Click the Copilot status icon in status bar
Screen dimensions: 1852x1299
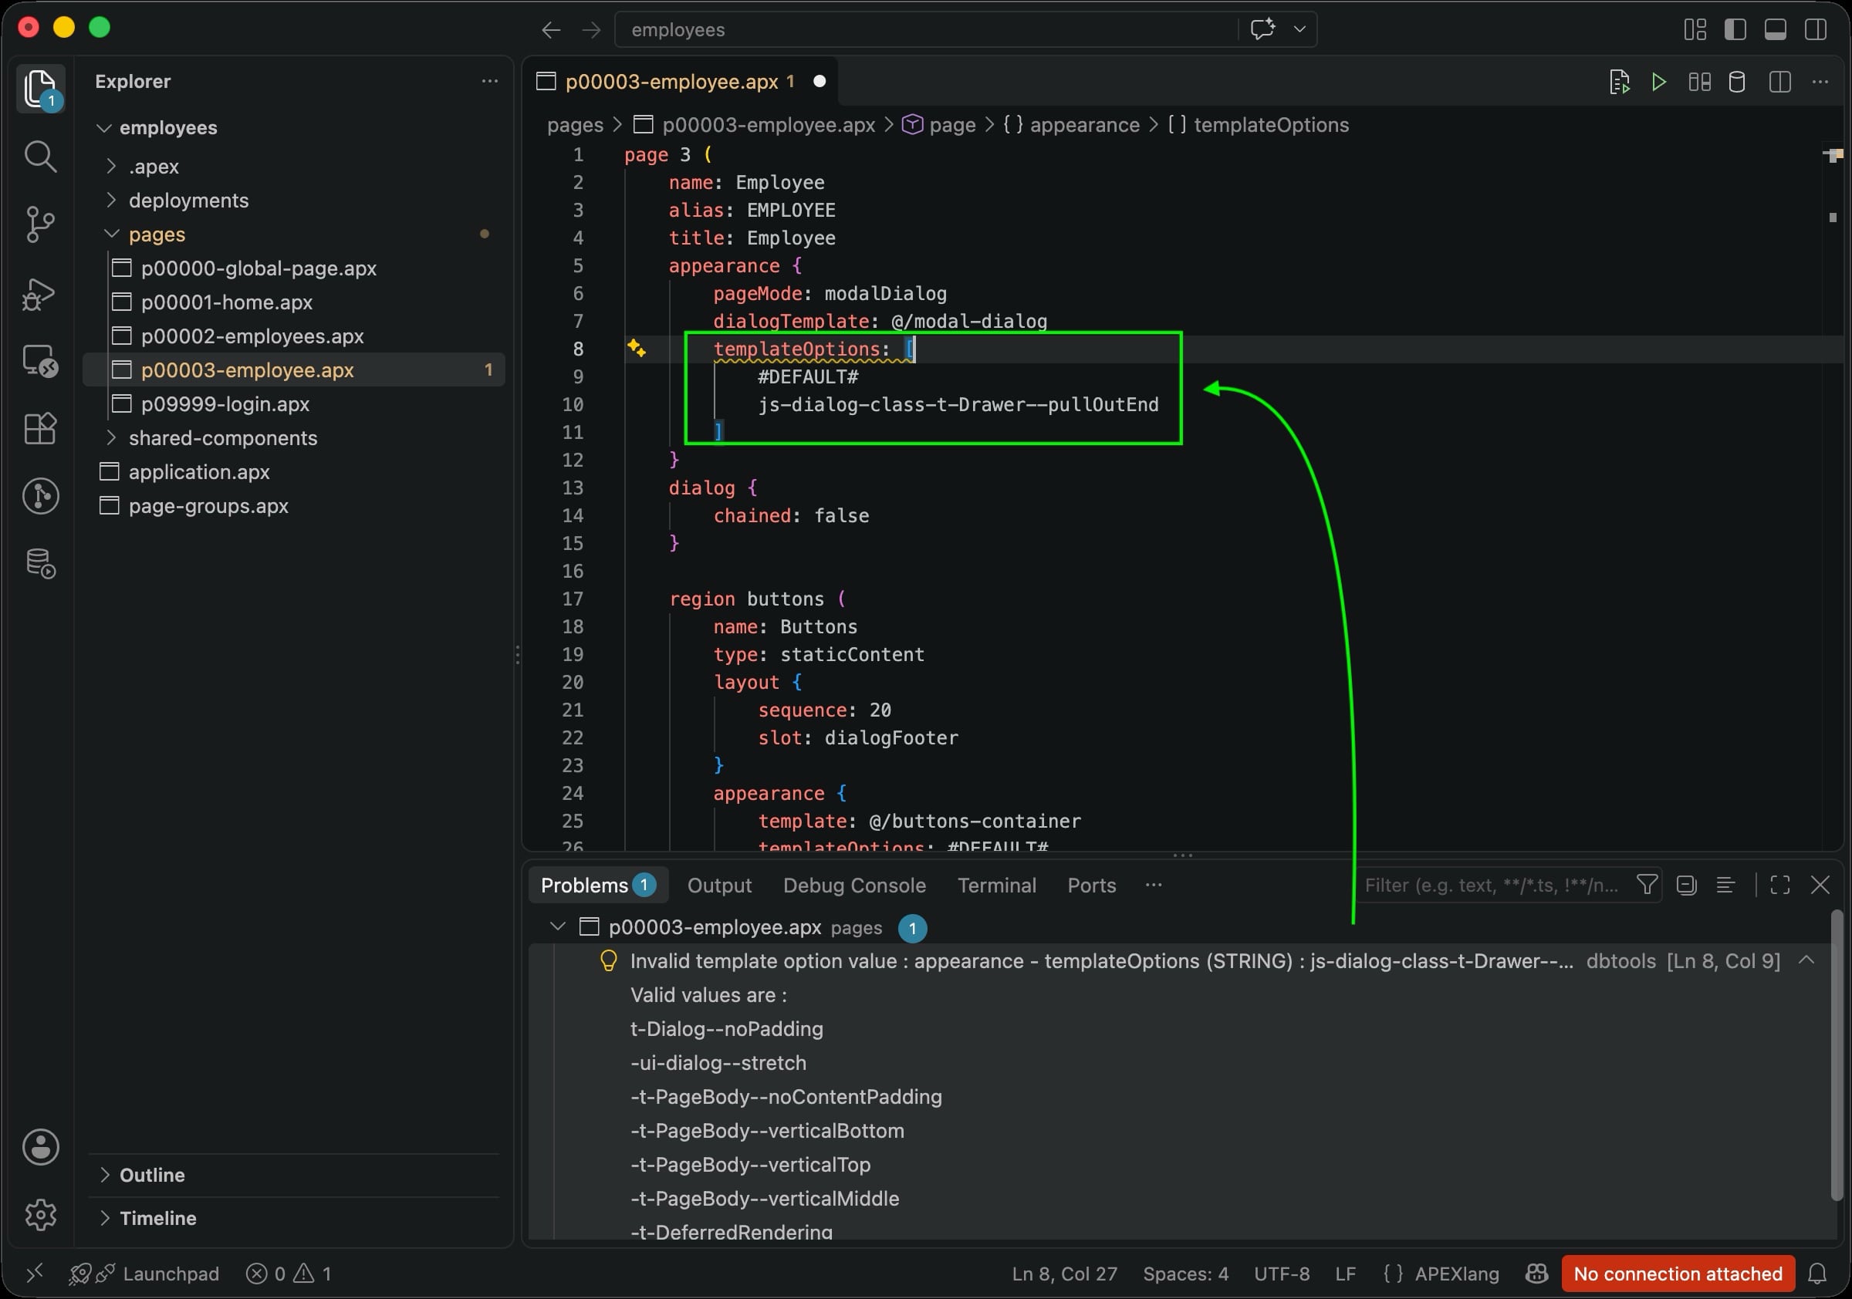(x=1536, y=1274)
